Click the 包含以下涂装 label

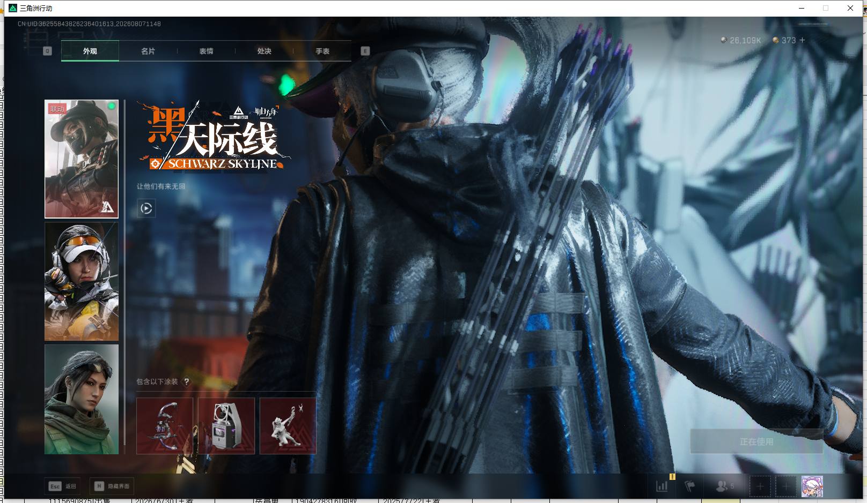tap(157, 382)
